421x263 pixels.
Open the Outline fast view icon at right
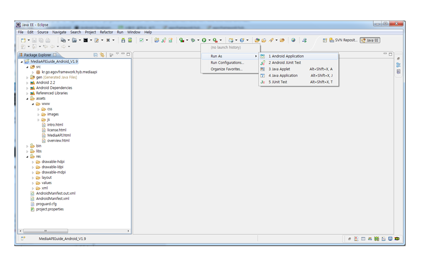[x=398, y=65]
